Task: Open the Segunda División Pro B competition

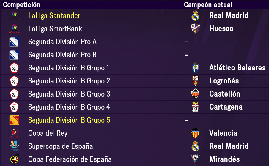Action: 62,55
